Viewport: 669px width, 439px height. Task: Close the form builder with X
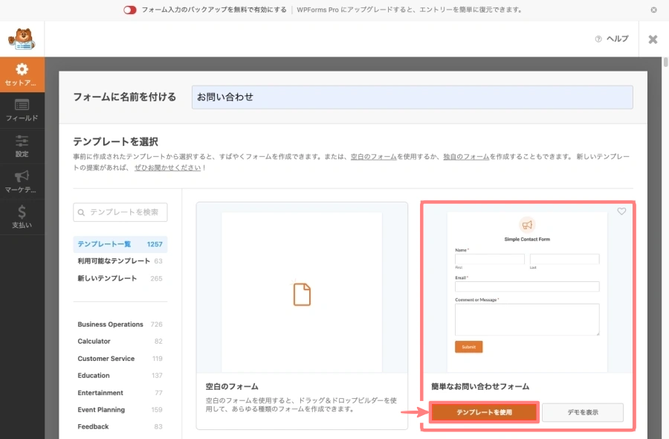(x=653, y=39)
